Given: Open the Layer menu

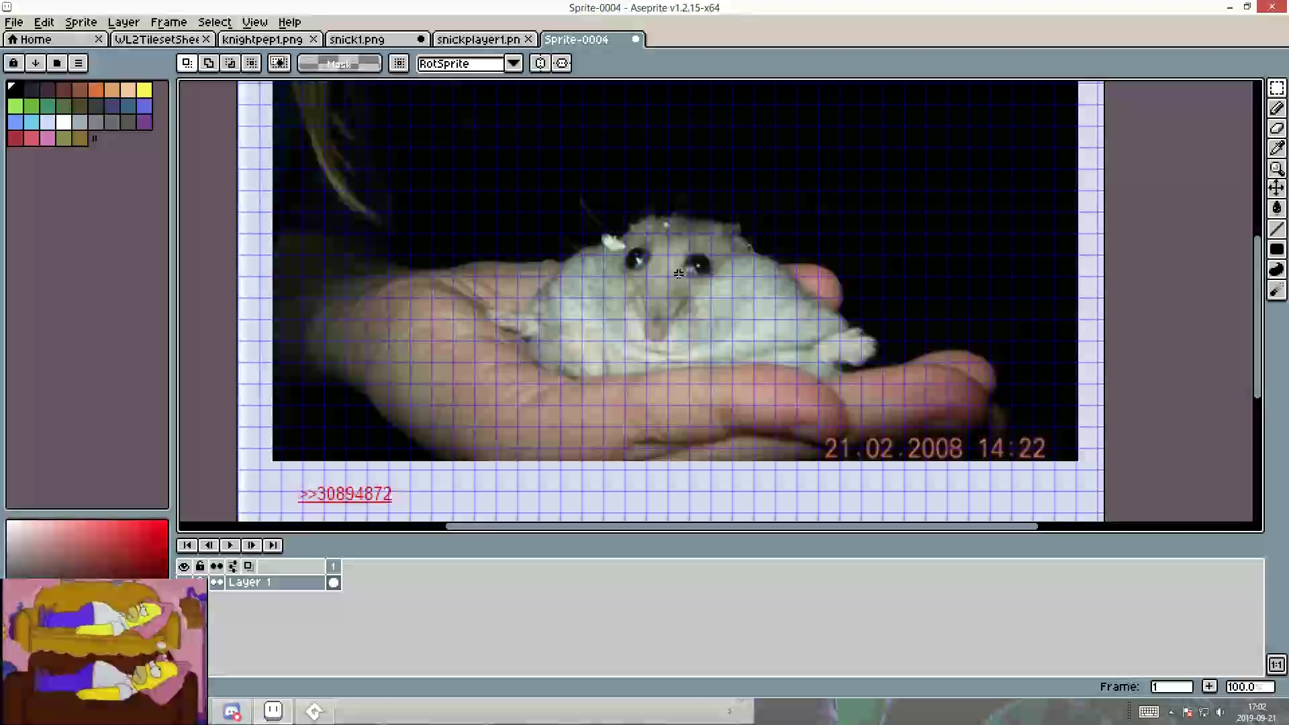Looking at the screenshot, I should click(x=124, y=22).
